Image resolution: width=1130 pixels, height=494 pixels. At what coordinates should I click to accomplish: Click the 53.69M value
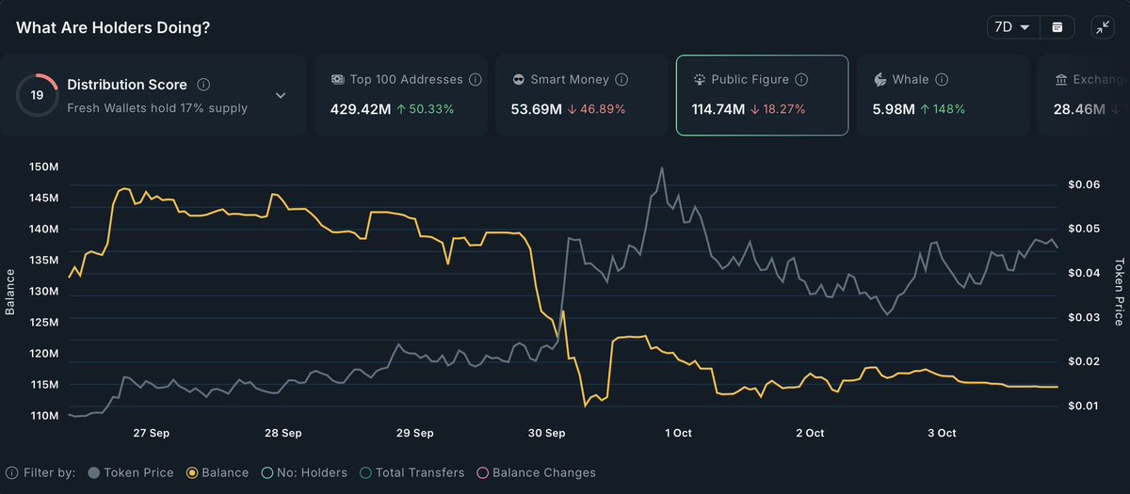pyautogui.click(x=537, y=109)
